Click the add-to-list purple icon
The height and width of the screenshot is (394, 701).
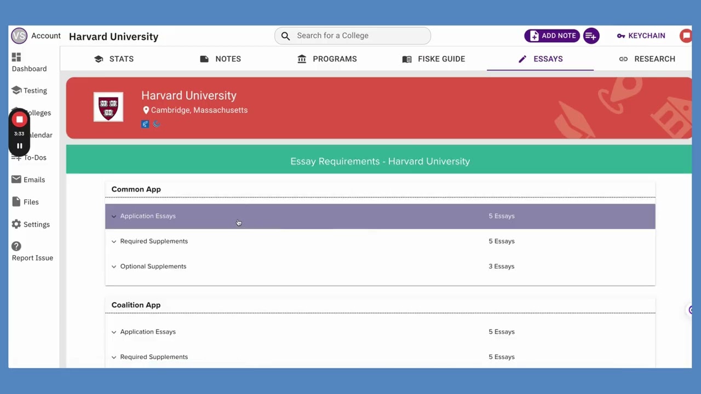(x=591, y=36)
